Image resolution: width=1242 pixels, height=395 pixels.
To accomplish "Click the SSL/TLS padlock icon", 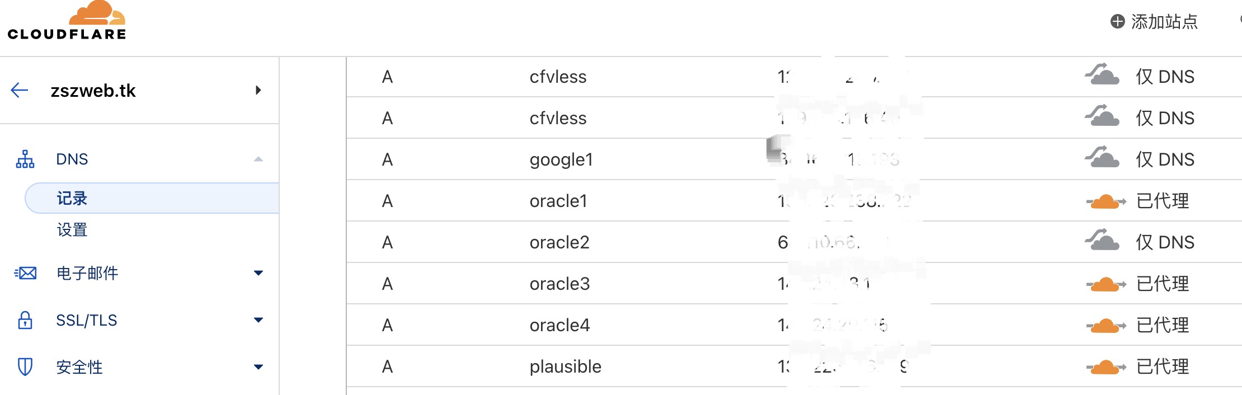I will pyautogui.click(x=25, y=320).
